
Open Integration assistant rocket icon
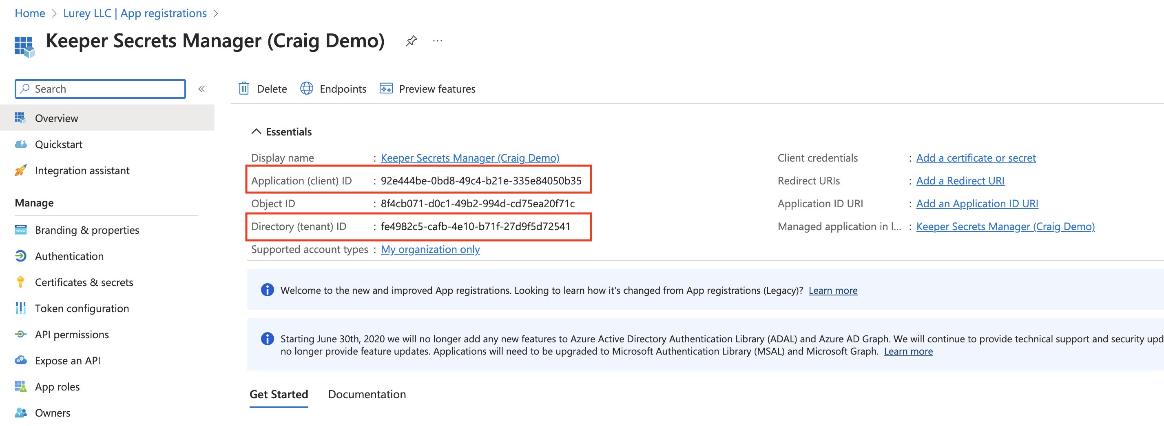click(x=20, y=171)
